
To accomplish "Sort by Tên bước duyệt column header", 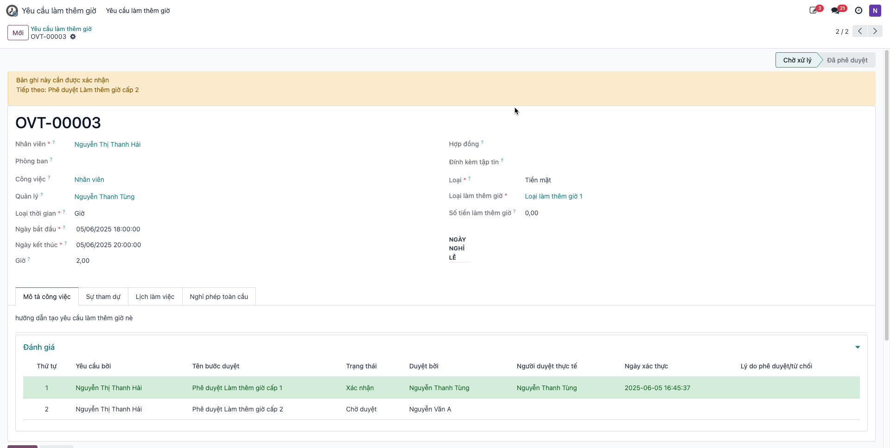I will coord(216,366).
